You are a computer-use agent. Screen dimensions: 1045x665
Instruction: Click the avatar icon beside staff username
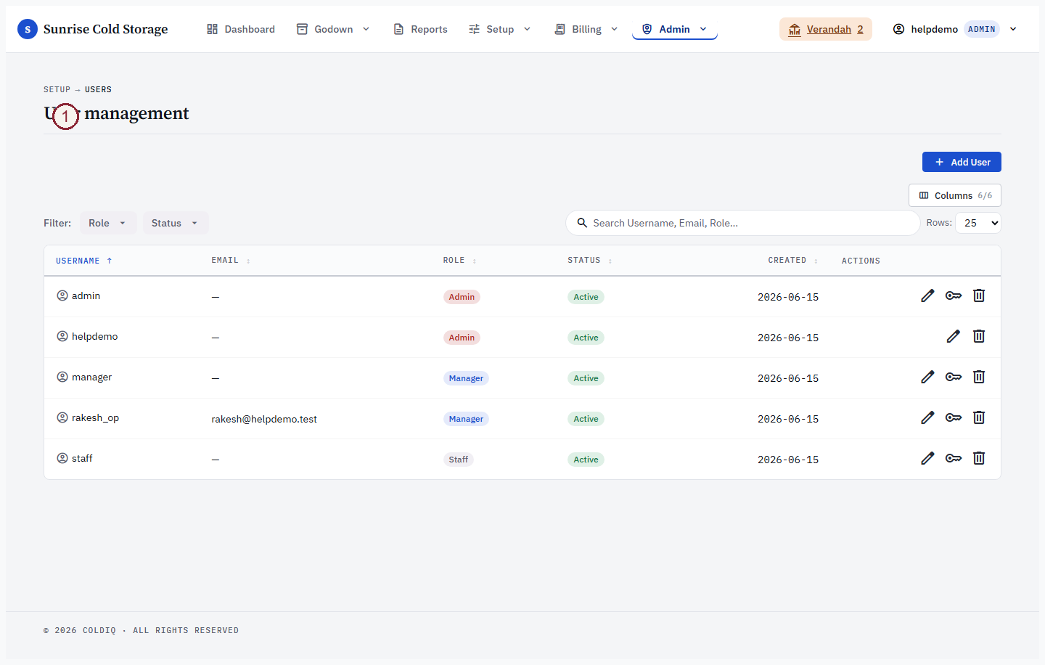62,458
